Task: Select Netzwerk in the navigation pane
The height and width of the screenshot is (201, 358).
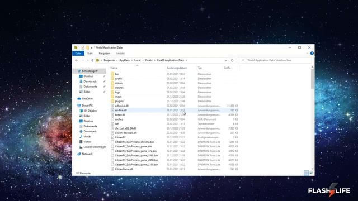Action: point(87,154)
